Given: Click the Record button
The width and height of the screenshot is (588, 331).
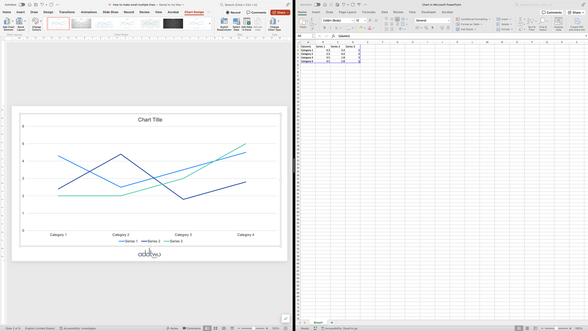Looking at the screenshot, I should (x=233, y=12).
